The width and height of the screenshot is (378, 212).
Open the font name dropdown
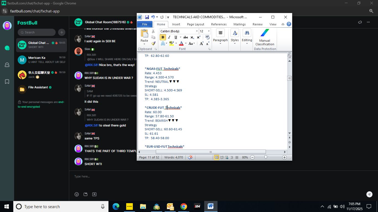[x=197, y=31]
